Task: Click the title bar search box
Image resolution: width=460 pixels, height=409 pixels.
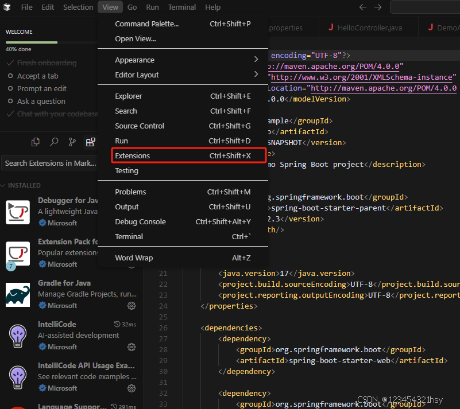Action: click(x=425, y=7)
